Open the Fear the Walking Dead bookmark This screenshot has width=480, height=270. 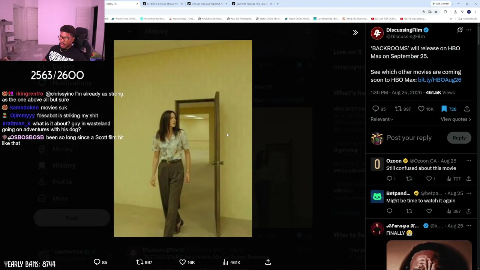239,19
